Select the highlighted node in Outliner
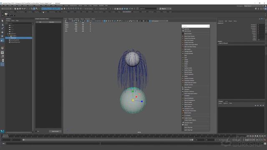Image resolution: width=267 pixels, height=150 pixels. tap(19, 38)
